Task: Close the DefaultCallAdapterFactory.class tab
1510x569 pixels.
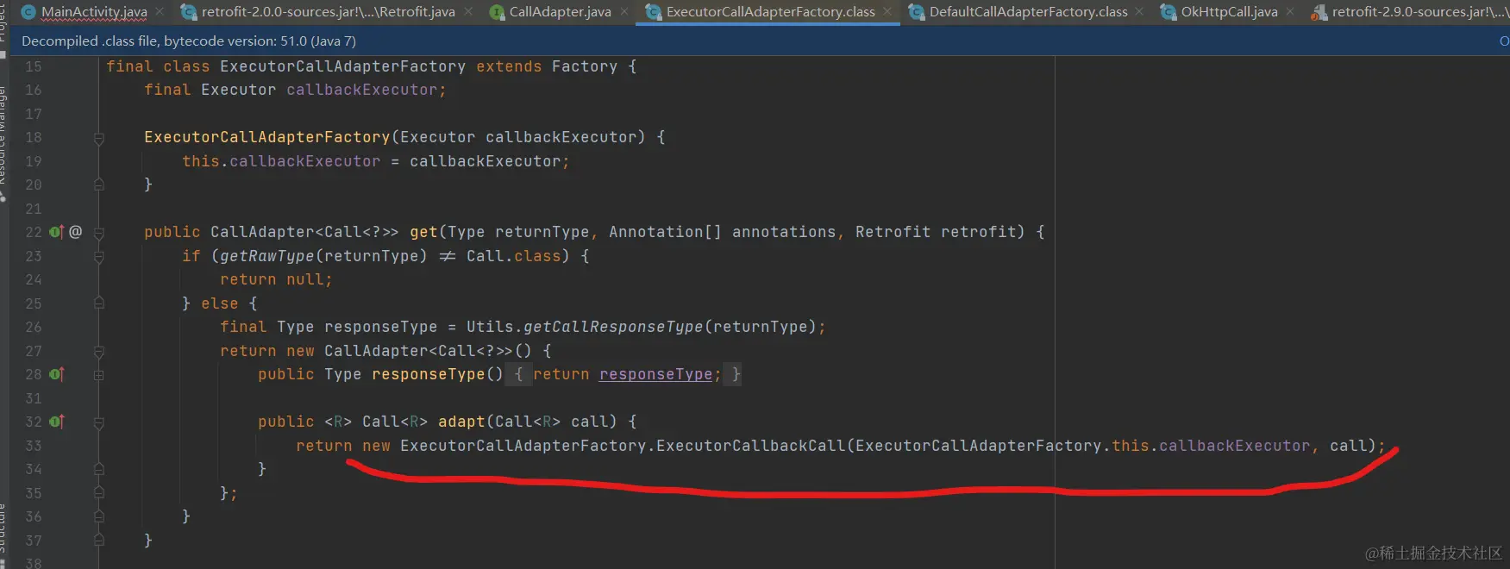Action: click(x=1140, y=12)
